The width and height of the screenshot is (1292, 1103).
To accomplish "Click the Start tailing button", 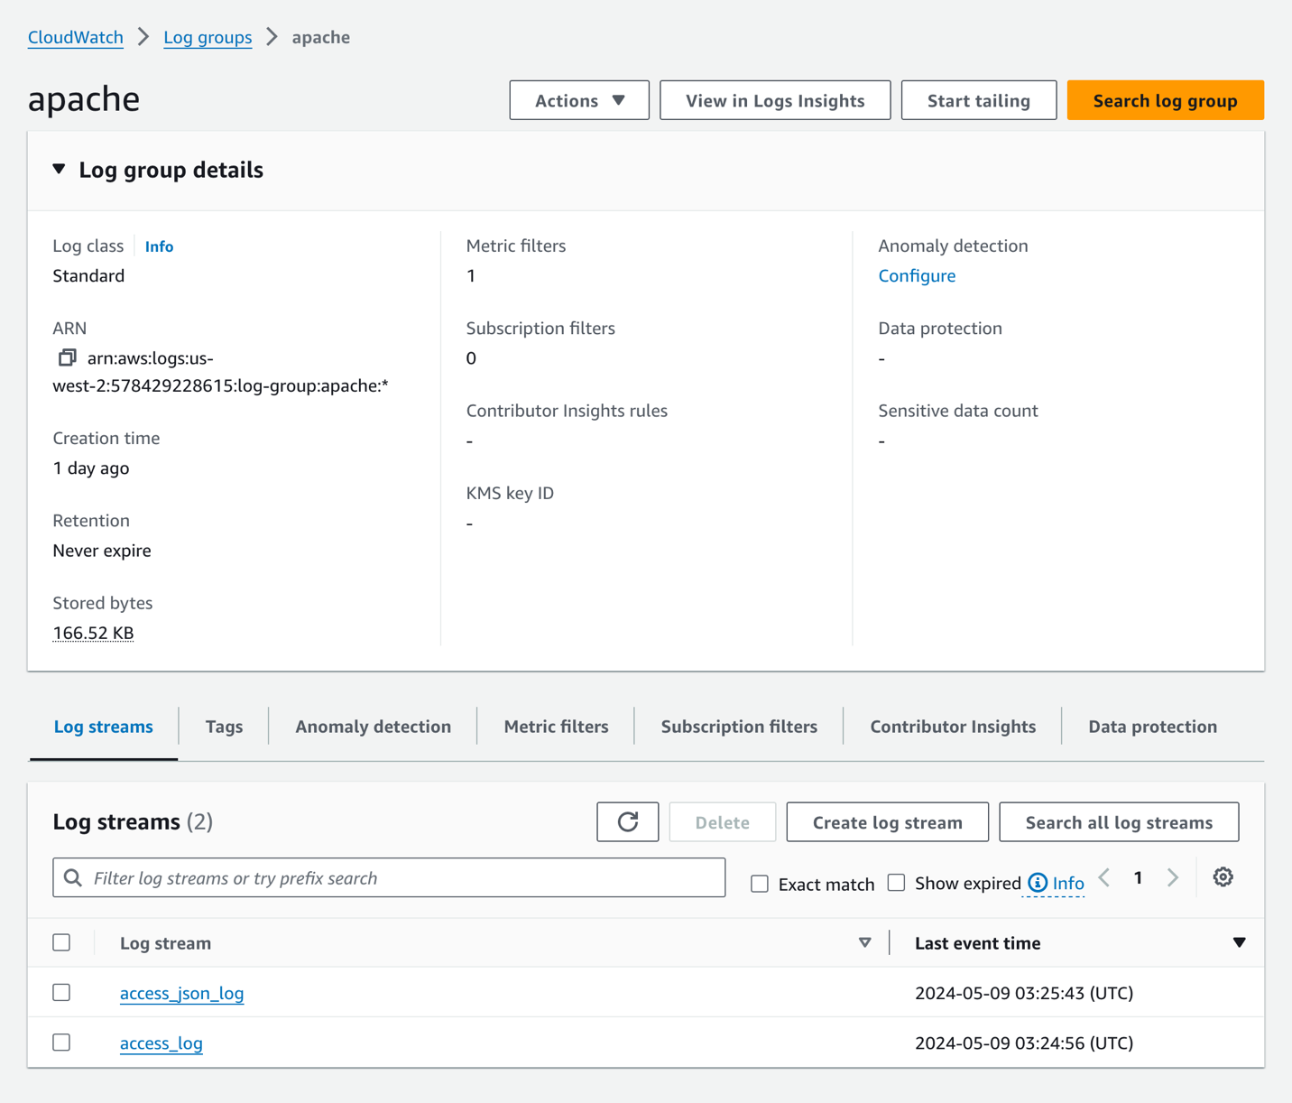I will pyautogui.click(x=979, y=100).
